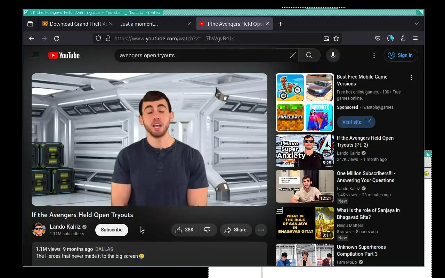Image resolution: width=445 pixels, height=278 pixels.
Task: Bookmark this page with the star
Action: point(336,38)
